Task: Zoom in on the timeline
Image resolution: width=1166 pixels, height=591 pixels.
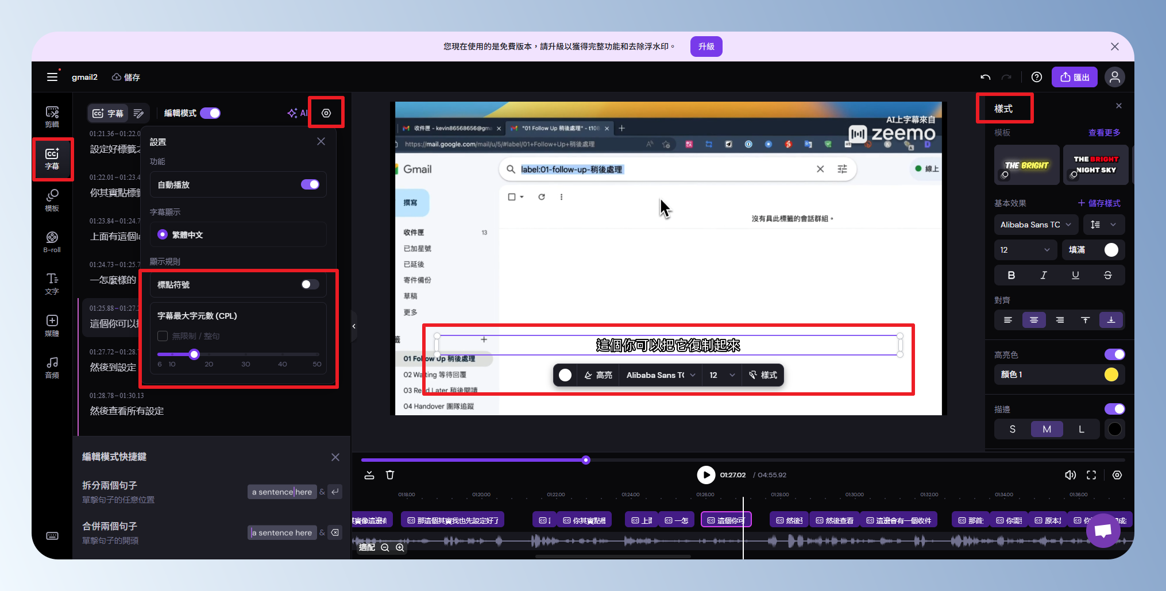Action: [x=400, y=548]
